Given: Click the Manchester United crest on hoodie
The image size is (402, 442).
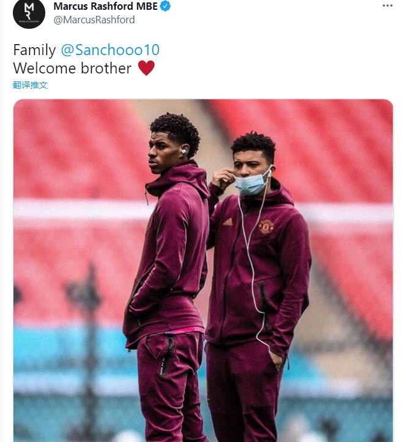Looking at the screenshot, I should tap(266, 226).
